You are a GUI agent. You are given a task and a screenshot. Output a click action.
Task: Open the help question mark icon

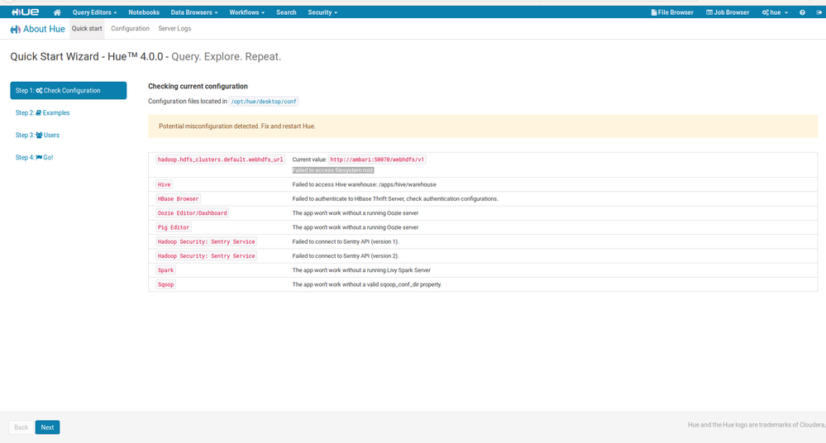802,12
